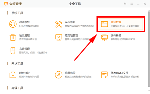150x94 pixels.
Task: Click description 拦截程序推送的不受欢迎弹窗
Action: pos(125,26)
